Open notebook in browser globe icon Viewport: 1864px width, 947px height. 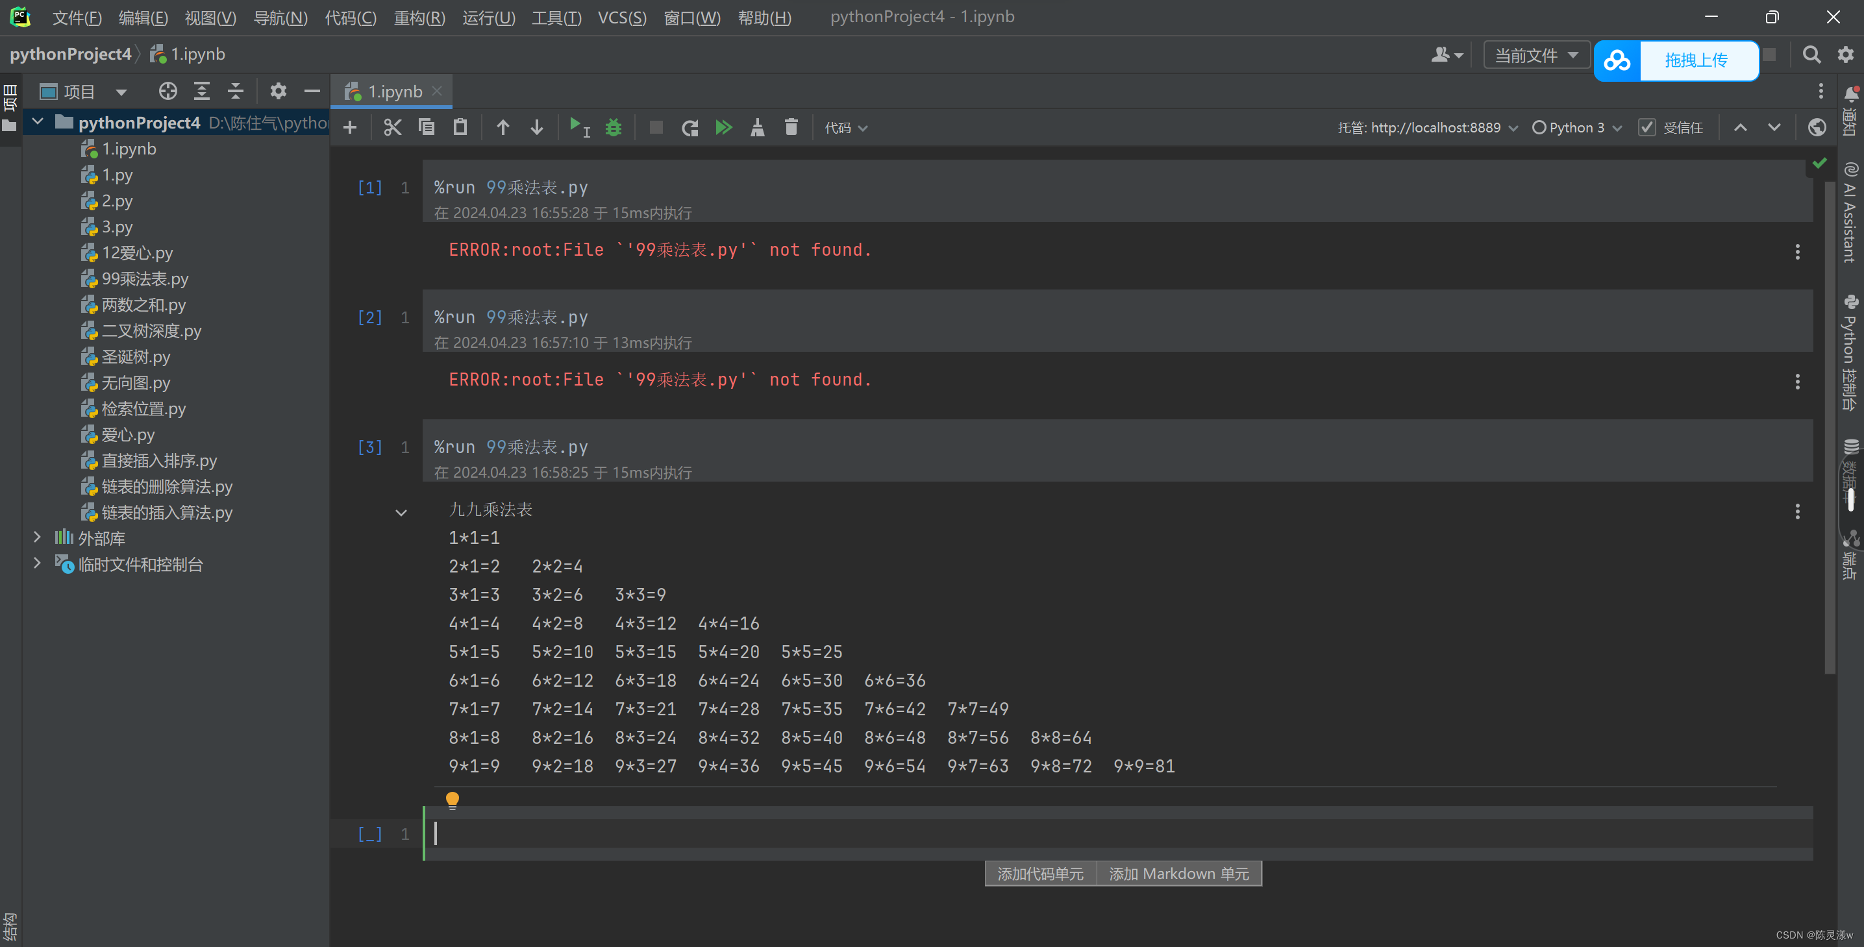coord(1816,128)
